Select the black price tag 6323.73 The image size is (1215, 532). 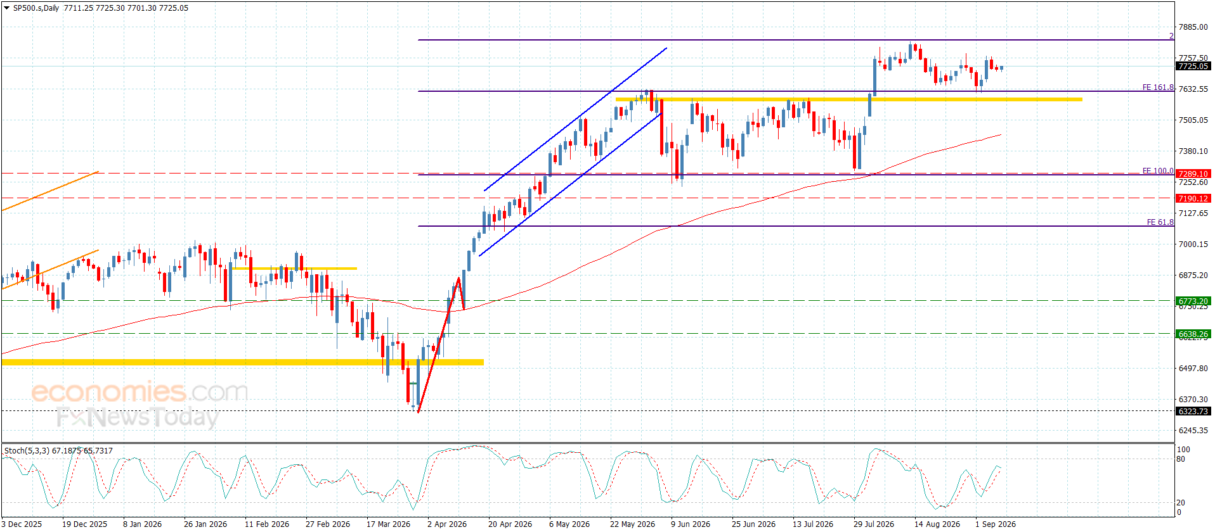pos(1193,412)
